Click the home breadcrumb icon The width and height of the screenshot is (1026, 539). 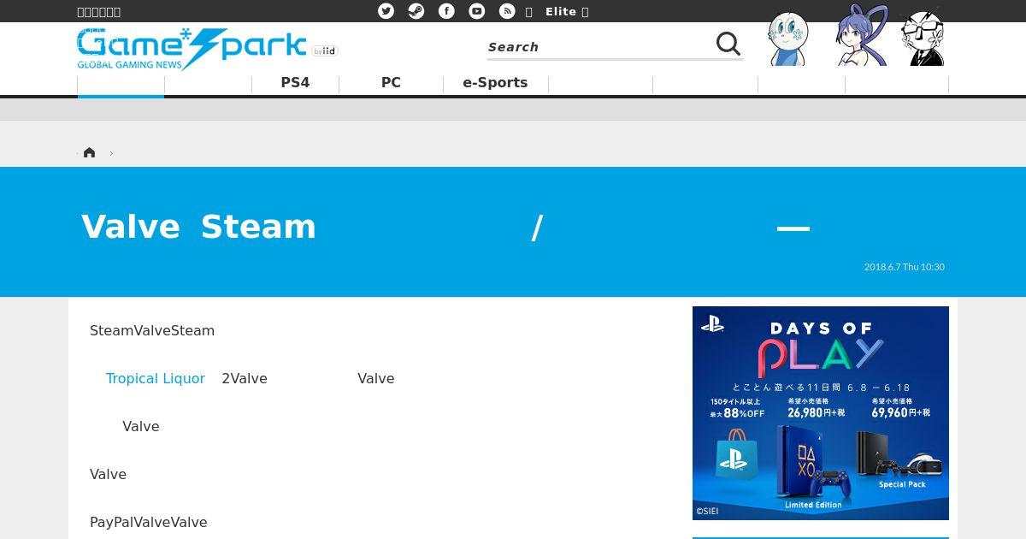coord(89,152)
